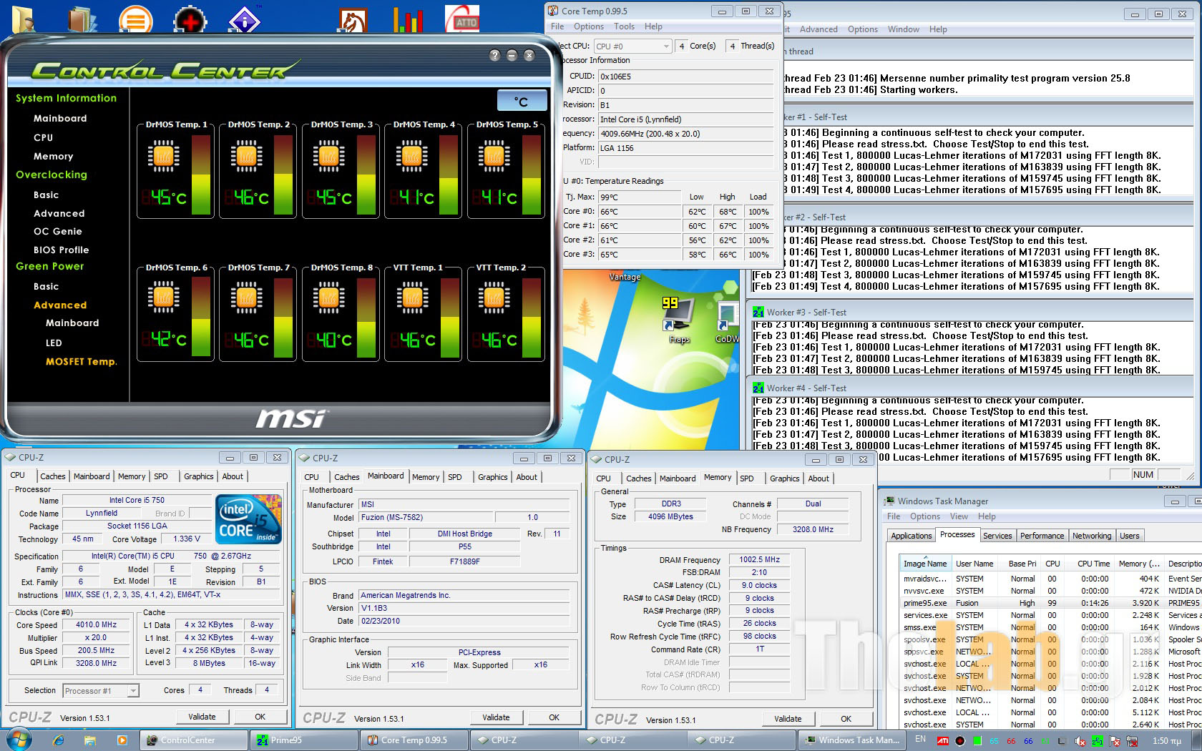The width and height of the screenshot is (1202, 751).
Task: Switch to Task Manager Applications tab
Action: [911, 536]
